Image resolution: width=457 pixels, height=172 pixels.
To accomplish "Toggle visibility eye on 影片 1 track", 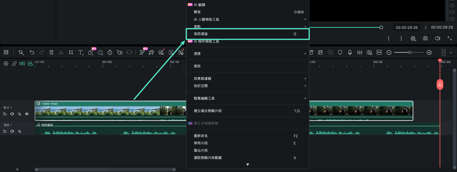I will click(27, 114).
